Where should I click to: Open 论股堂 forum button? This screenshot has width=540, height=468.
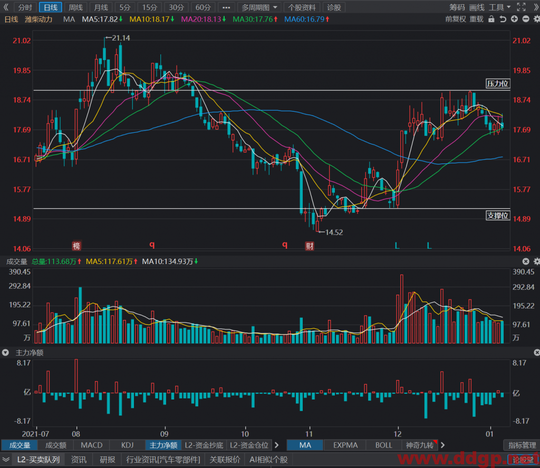(x=523, y=460)
